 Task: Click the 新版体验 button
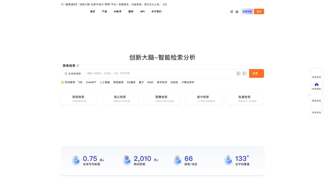[247, 12]
